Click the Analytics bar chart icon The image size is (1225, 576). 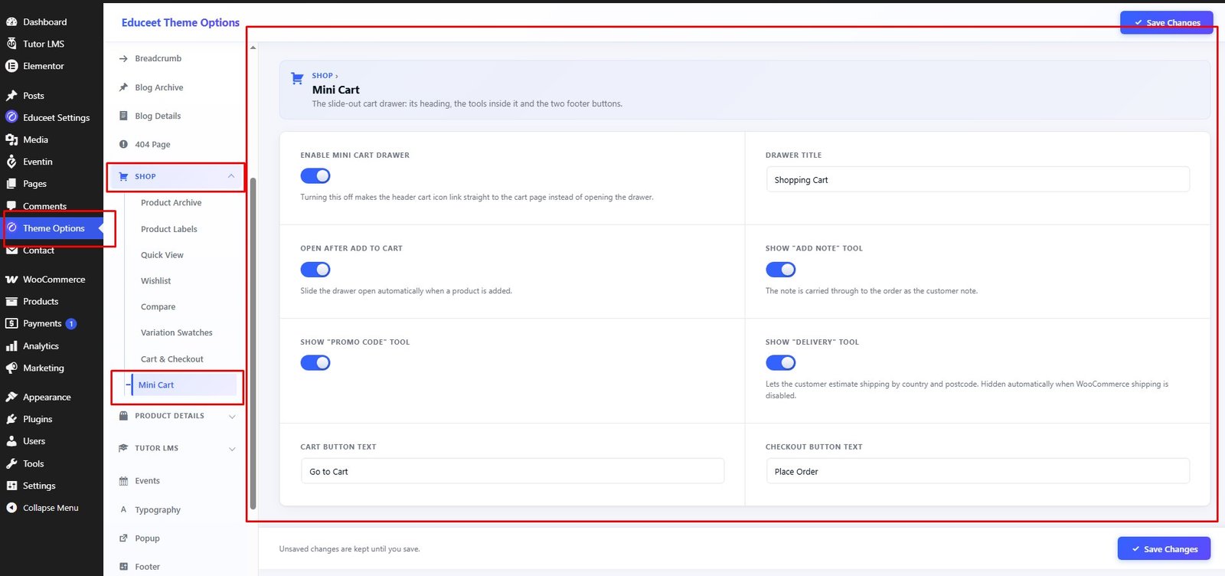(x=11, y=346)
